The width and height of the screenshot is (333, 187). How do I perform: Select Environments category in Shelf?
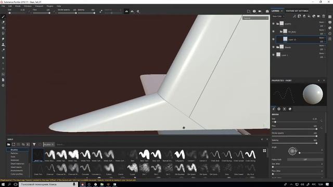17,170
